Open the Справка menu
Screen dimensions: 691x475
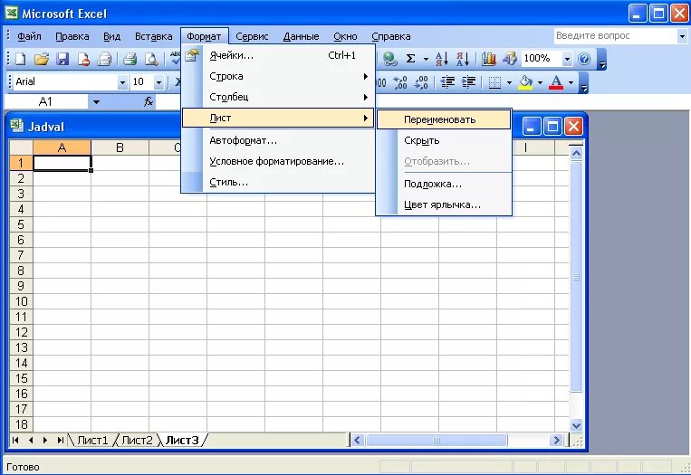(x=391, y=36)
